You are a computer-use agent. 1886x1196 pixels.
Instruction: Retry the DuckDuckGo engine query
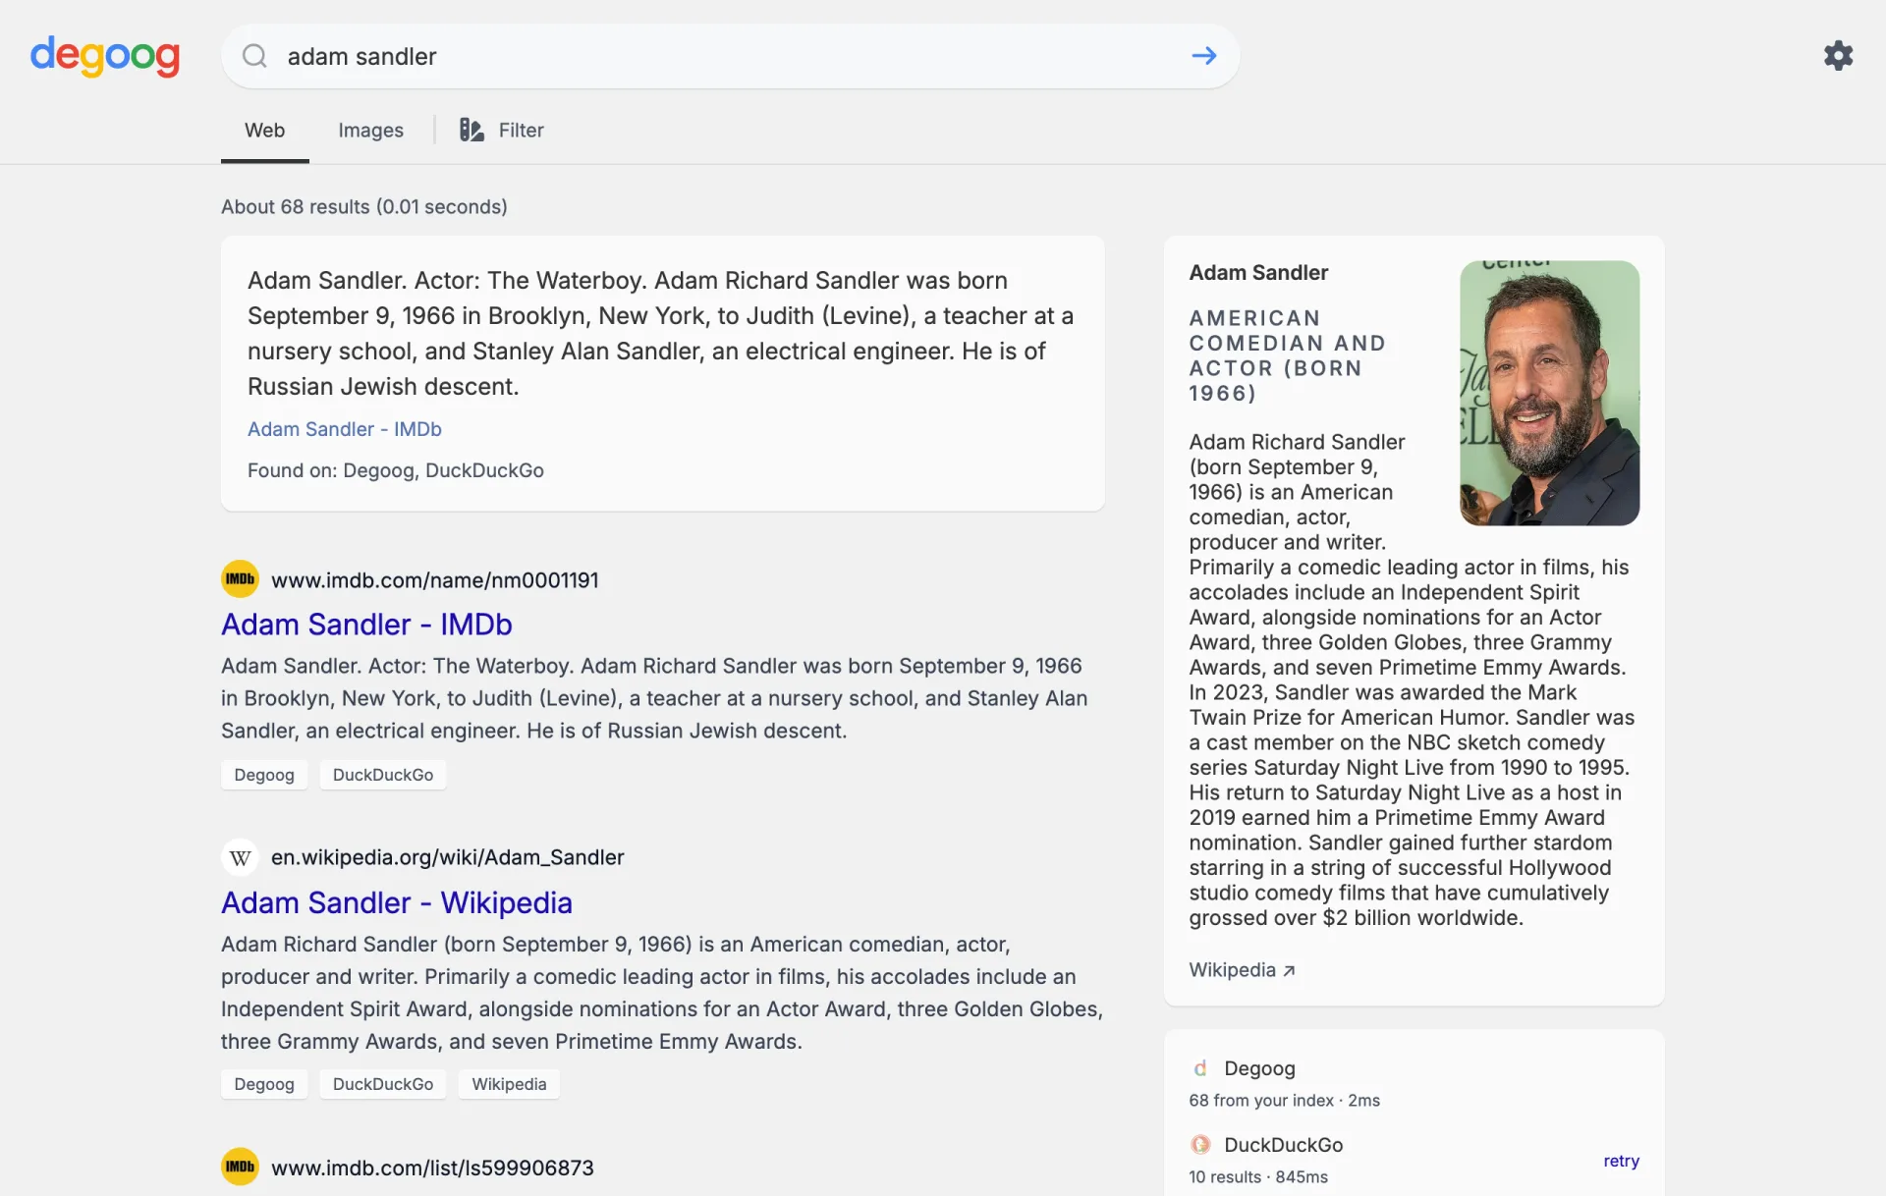pyautogui.click(x=1621, y=1161)
